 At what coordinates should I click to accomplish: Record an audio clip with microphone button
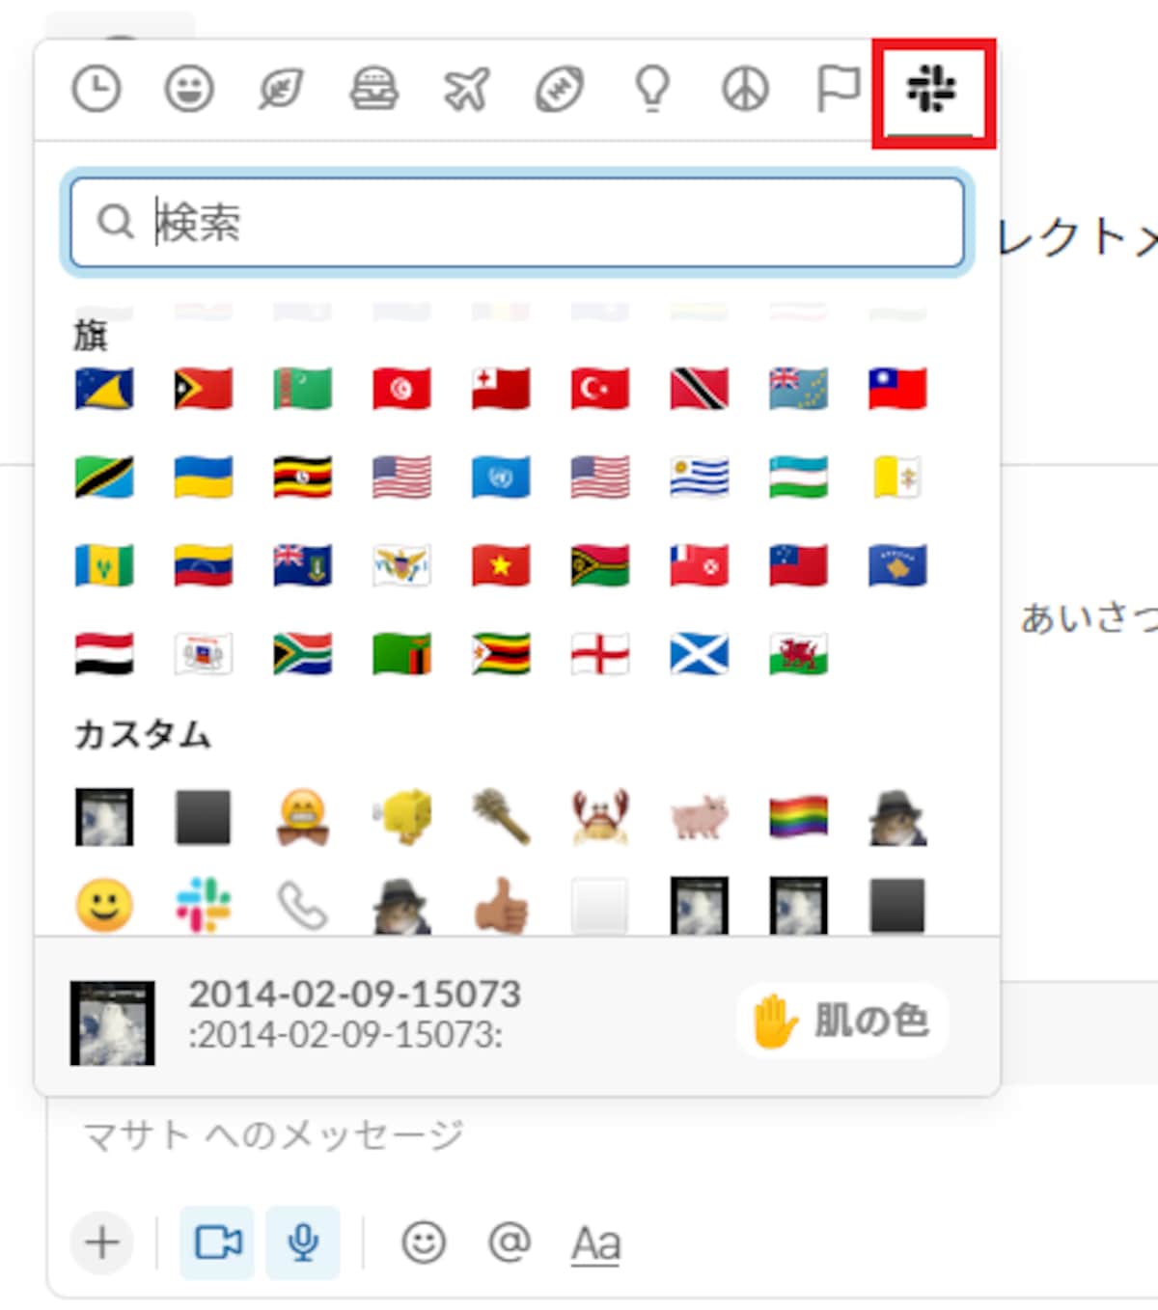[303, 1242]
